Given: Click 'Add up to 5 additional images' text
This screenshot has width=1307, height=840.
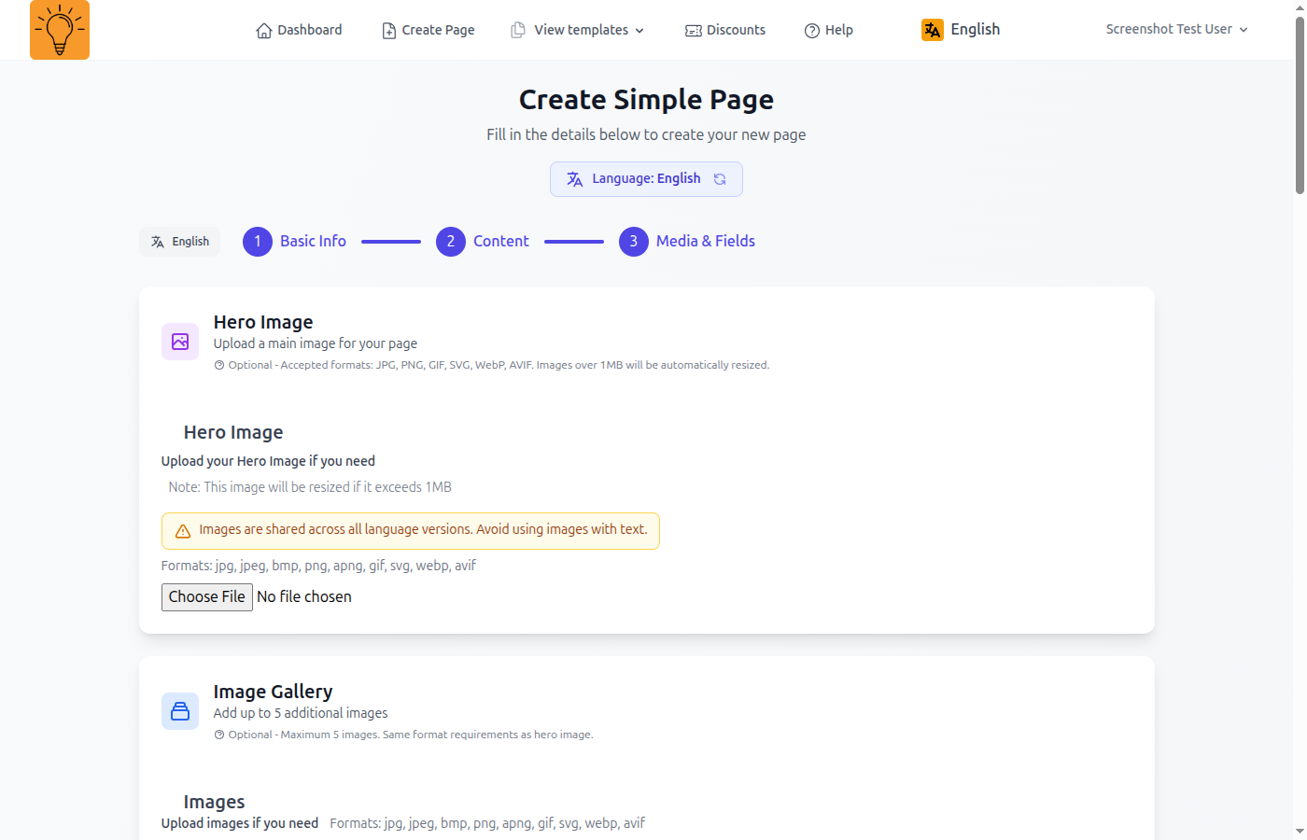Looking at the screenshot, I should click(x=301, y=713).
